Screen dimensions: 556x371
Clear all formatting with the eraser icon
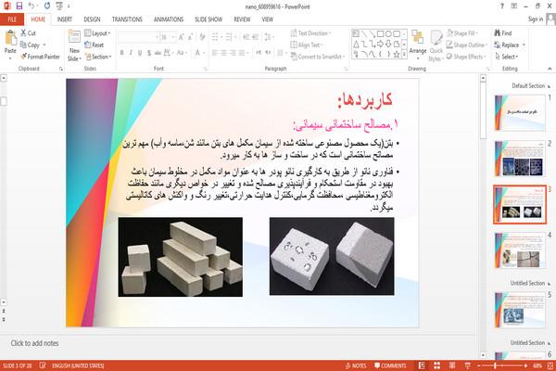[202, 37]
